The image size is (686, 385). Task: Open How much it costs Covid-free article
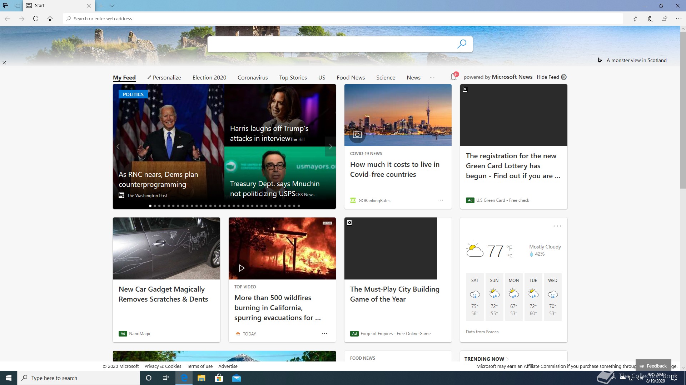coord(395,169)
